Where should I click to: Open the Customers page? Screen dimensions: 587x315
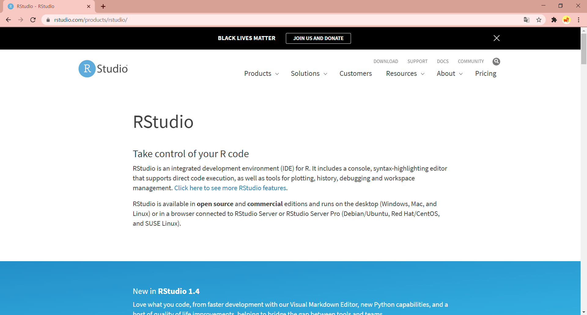coord(356,74)
